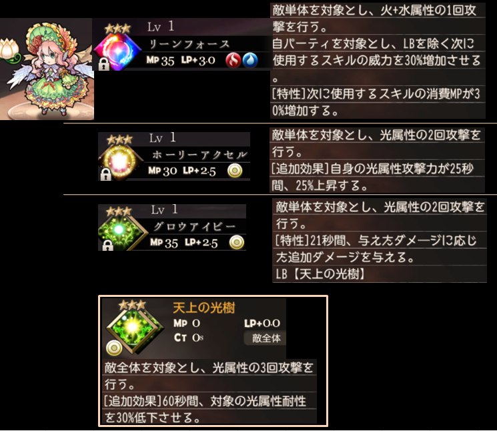Select the グロウアイビー skill name row
This screenshot has width=497, height=431.
click(197, 226)
